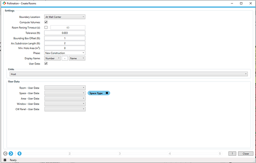The width and height of the screenshot is (256, 163).
Task: Minimize the Create Rooms window
Action: coord(232,3)
